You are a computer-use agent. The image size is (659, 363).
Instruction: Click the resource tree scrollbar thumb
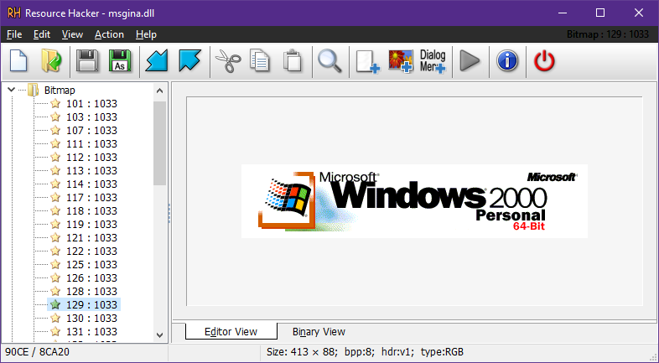point(159,143)
